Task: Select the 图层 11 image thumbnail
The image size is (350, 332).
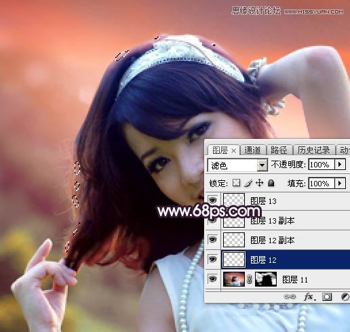Action: pyautogui.click(x=234, y=279)
